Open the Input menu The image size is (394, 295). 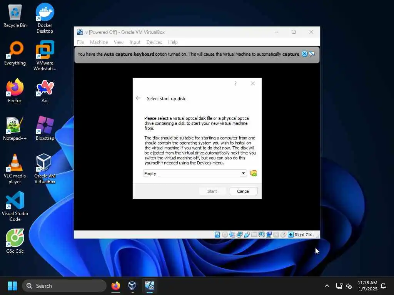point(135,42)
